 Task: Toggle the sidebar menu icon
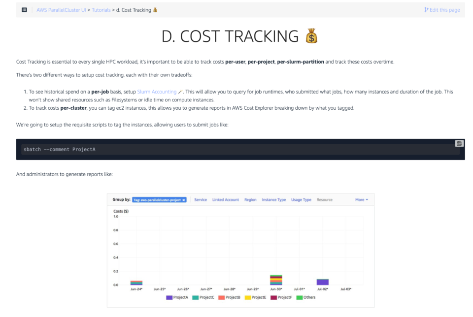click(x=24, y=10)
